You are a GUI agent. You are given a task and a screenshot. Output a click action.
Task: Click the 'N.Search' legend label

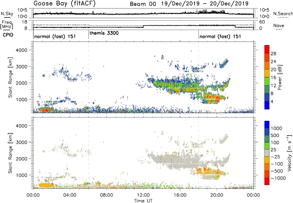(283, 14)
